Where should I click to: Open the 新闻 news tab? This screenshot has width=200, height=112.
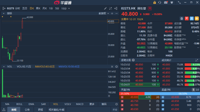(14, 110)
